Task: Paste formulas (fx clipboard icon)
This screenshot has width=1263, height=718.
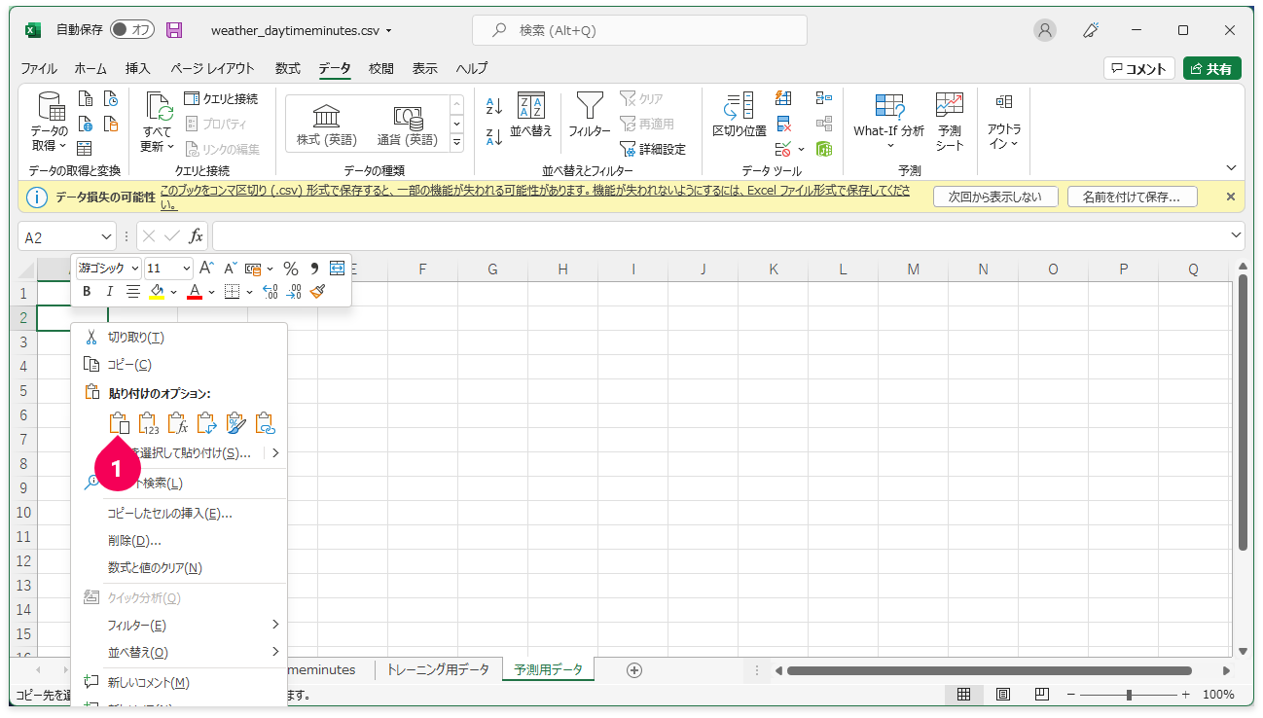Action: coord(177,423)
